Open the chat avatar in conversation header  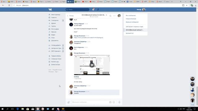point(119,16)
